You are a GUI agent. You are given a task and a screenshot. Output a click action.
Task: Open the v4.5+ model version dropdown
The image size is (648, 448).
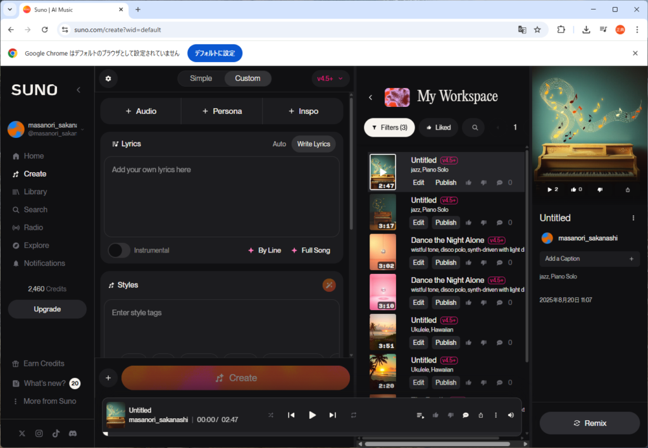pos(330,78)
